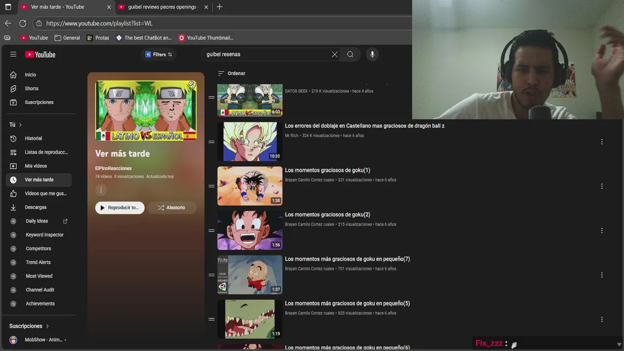Open a new browser tab
Viewport: 624px width, 351px height.
[219, 7]
